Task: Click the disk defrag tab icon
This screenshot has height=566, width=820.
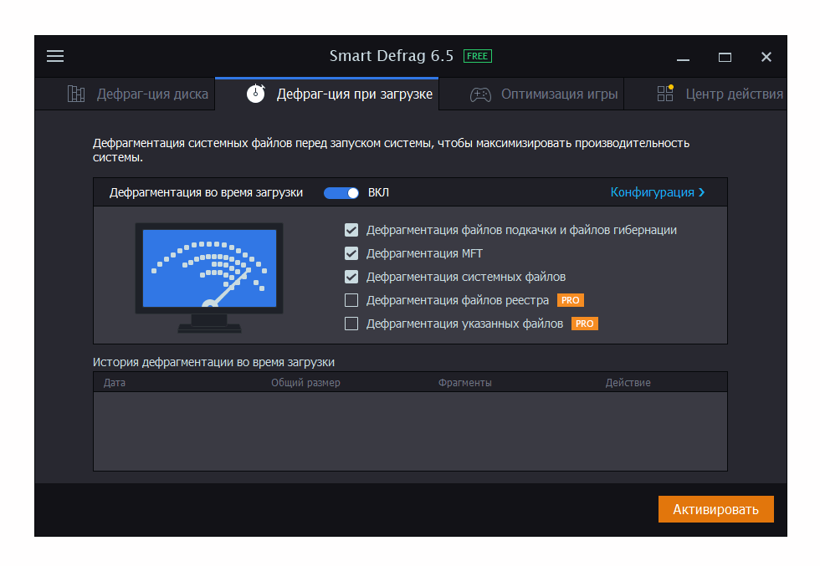Action: click(x=76, y=94)
